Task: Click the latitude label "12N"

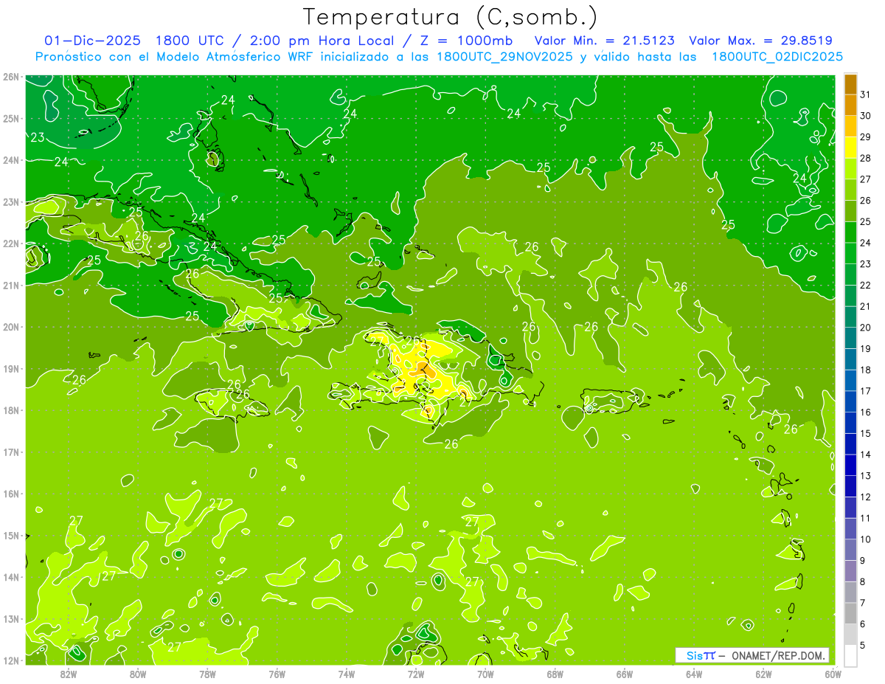Action: click(x=11, y=660)
